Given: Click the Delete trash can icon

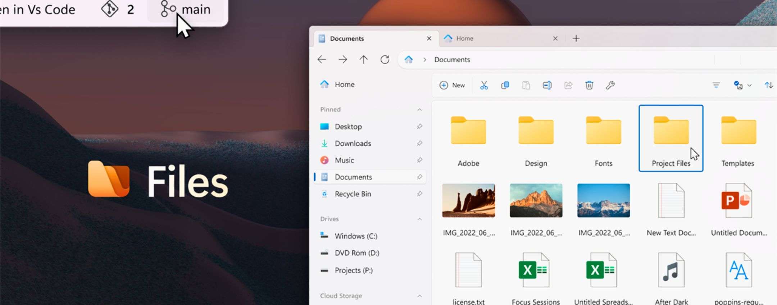Looking at the screenshot, I should tap(589, 85).
